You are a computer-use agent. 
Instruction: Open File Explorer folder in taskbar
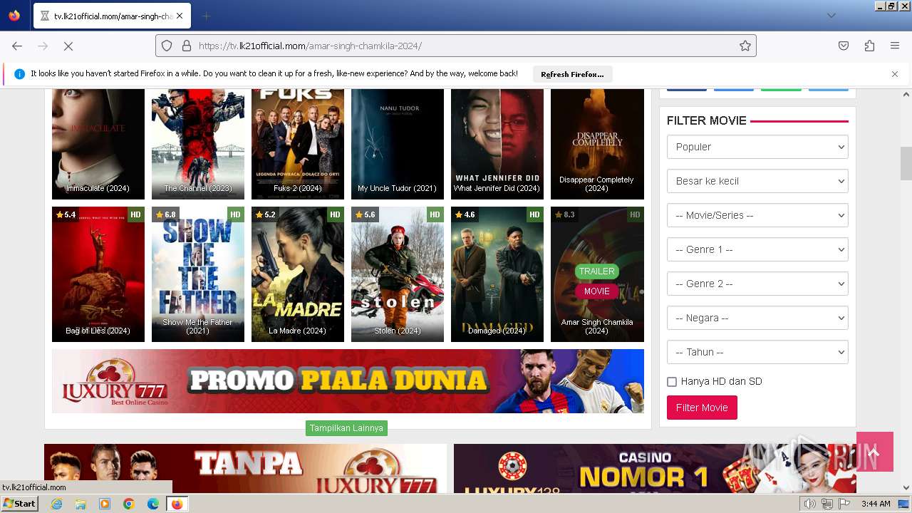(81, 504)
